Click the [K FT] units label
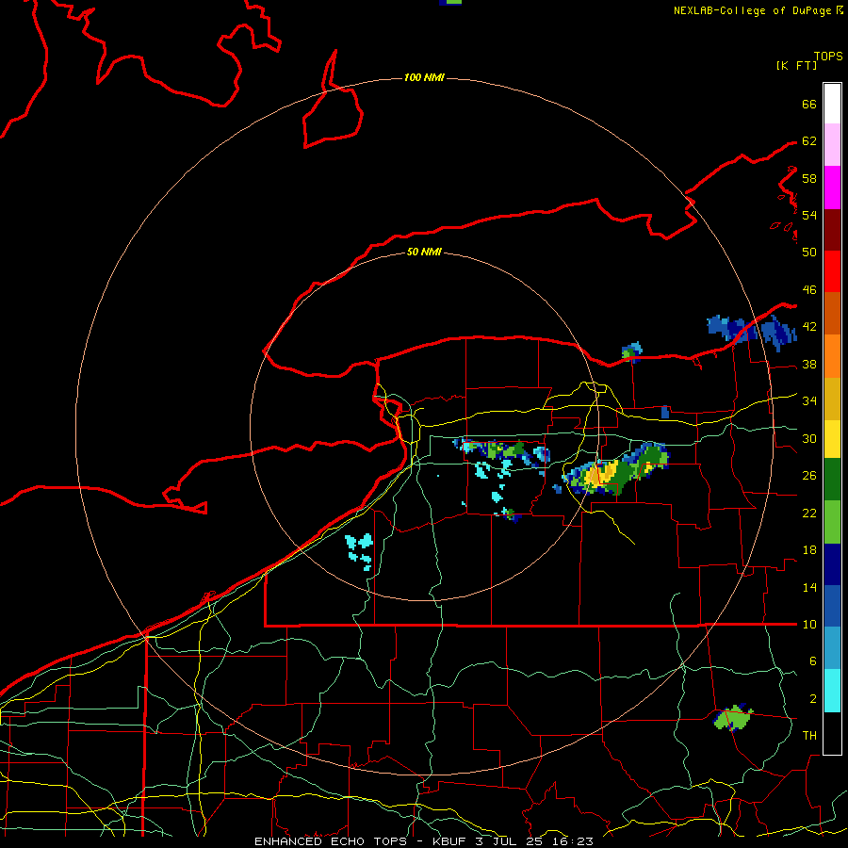The height and width of the screenshot is (848, 848). 796,65
